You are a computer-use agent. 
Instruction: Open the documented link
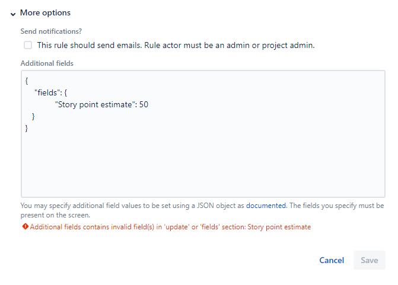pyautogui.click(x=266, y=206)
